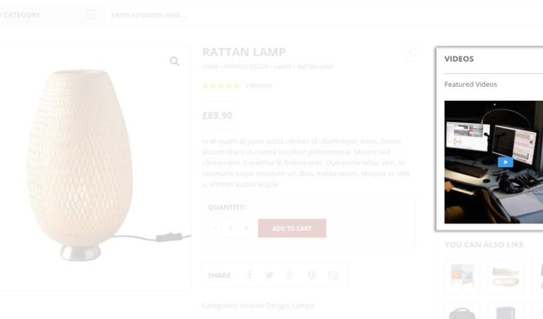This screenshot has width=543, height=319.
Task: Share via Google Plus icon
Action: pyautogui.click(x=290, y=275)
